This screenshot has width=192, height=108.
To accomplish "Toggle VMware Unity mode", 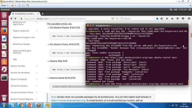I will click(x=28, y=5).
